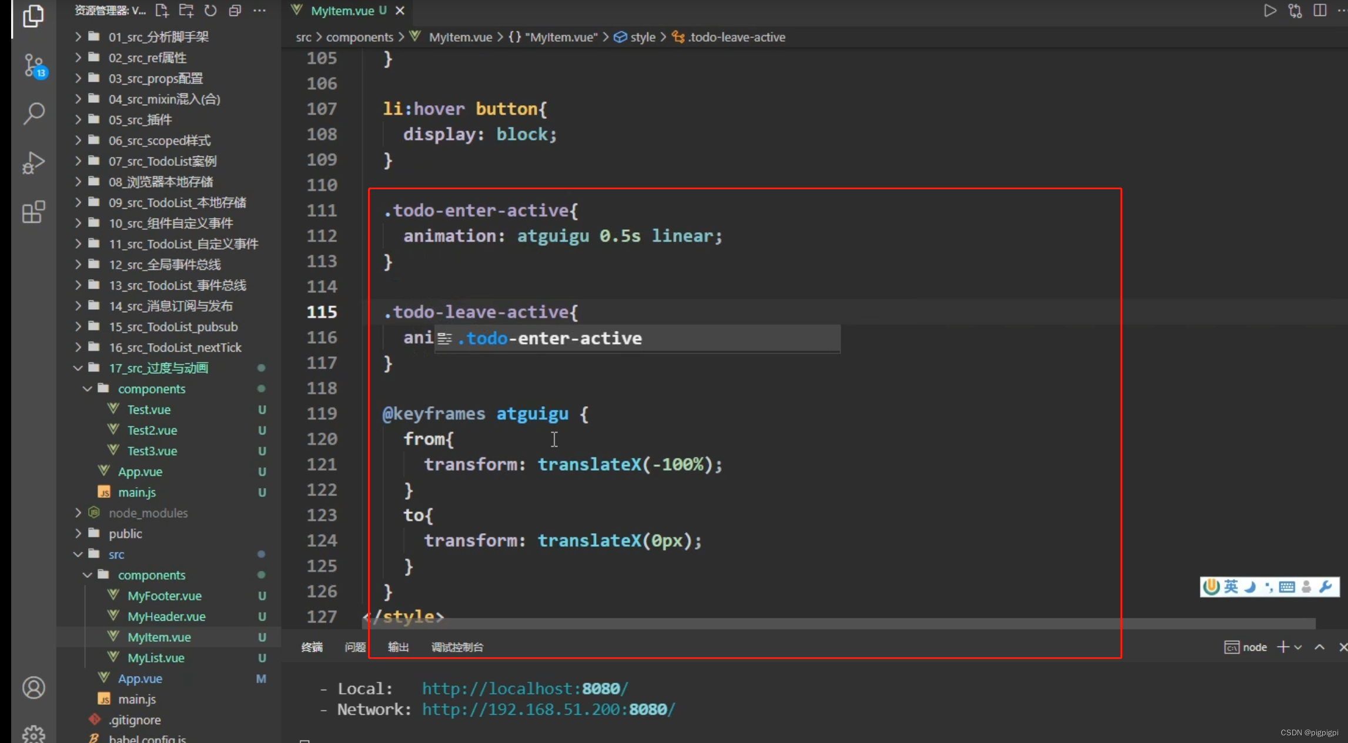Open the Search view
Viewport: 1348px width, 743px height.
tap(34, 113)
